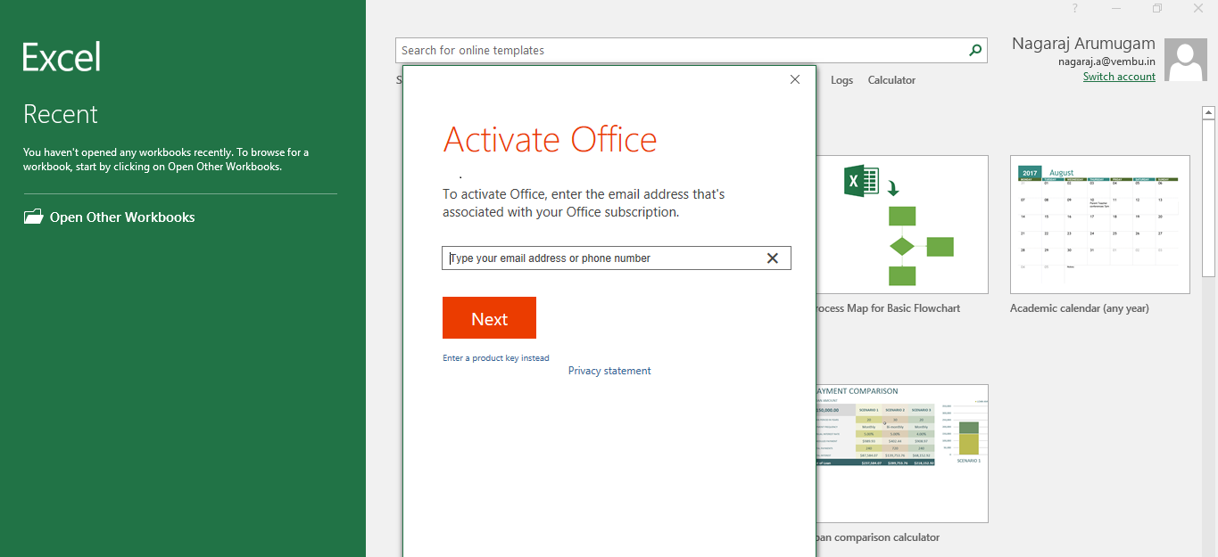Open Other Workbooks folder icon
The image size is (1218, 557).
(x=33, y=217)
